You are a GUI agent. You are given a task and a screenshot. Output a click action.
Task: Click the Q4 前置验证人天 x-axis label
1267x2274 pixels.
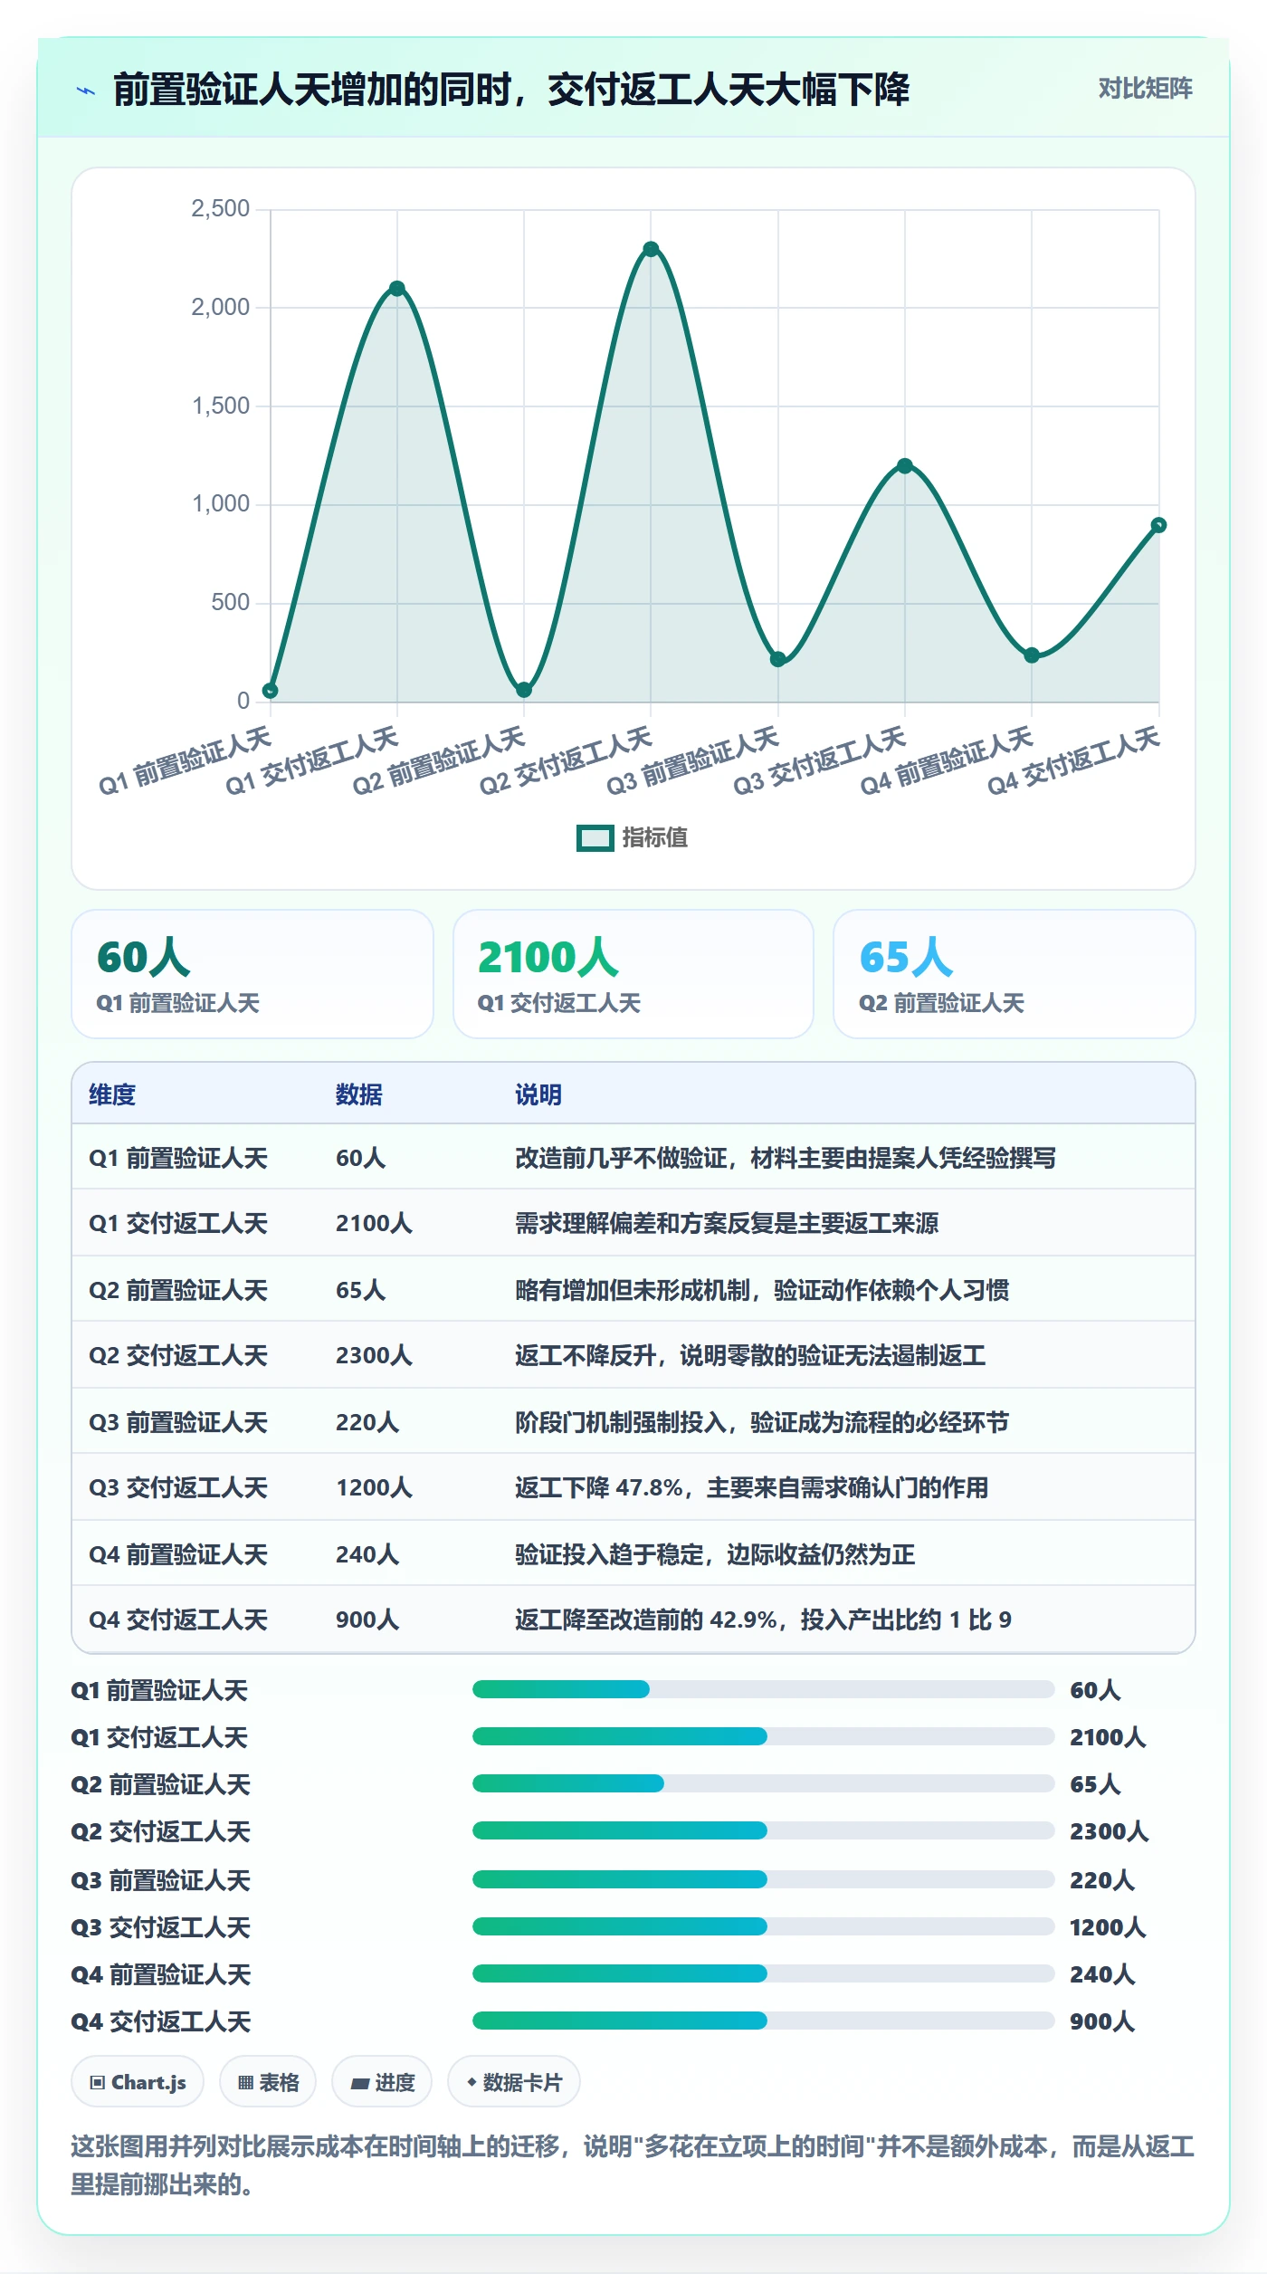[x=947, y=760]
